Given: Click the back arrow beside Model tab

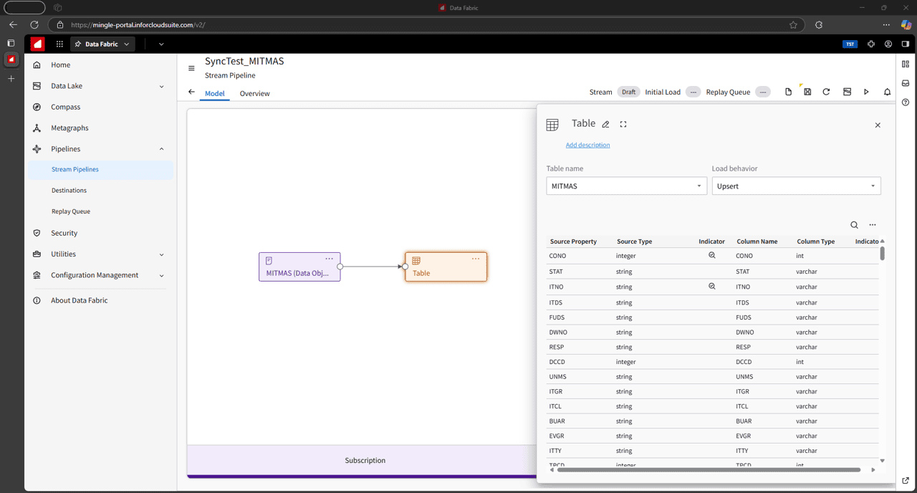Looking at the screenshot, I should pyautogui.click(x=191, y=92).
